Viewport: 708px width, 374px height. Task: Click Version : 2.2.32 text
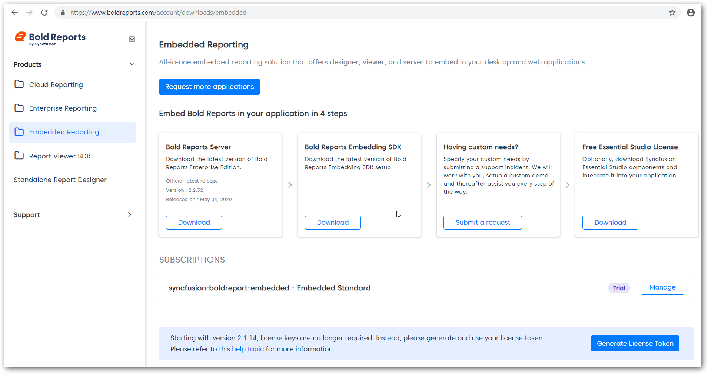coord(185,190)
